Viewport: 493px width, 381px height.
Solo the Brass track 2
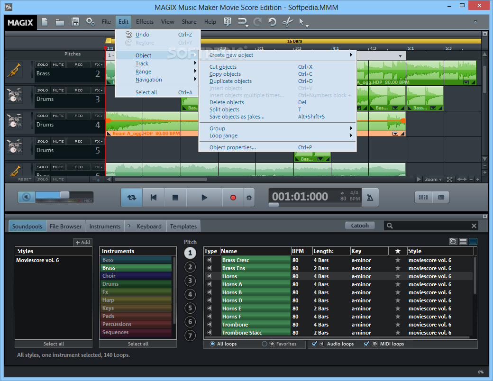43,64
